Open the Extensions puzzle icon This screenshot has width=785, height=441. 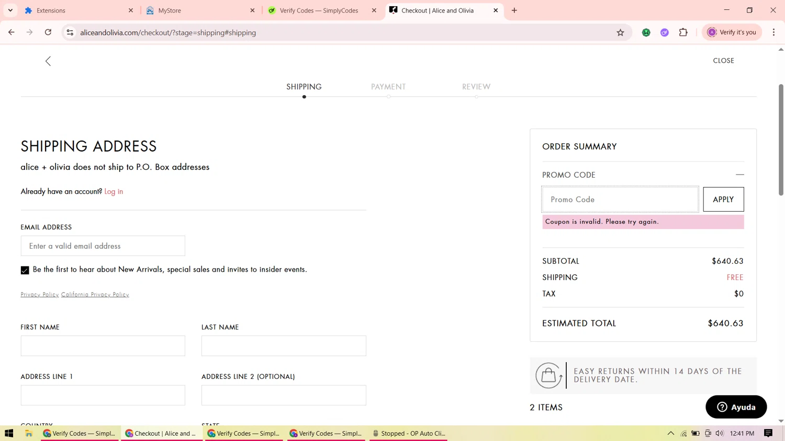(x=683, y=32)
